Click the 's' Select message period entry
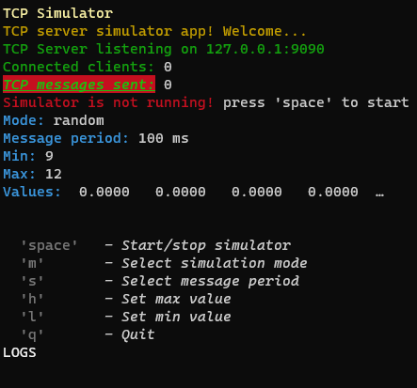Image resolution: width=417 pixels, height=388 pixels. [160, 281]
